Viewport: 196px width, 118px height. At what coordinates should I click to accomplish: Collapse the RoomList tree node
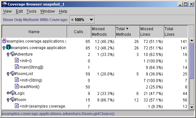point(8,74)
